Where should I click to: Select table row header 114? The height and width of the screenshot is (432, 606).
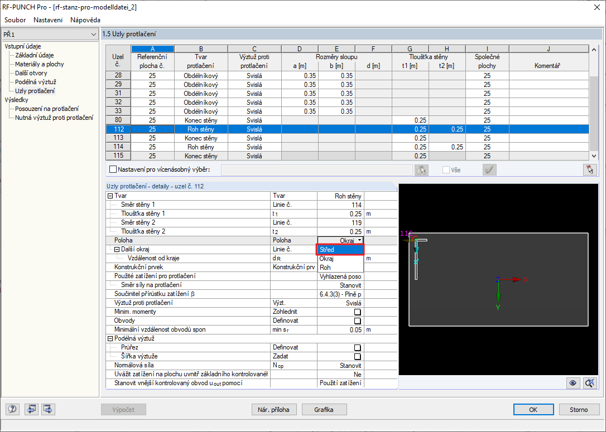pos(118,147)
